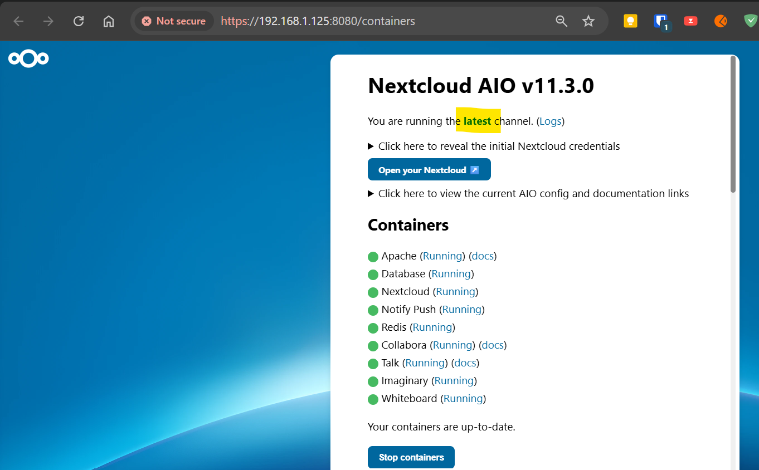Open the Apache docs link
This screenshot has height=470, width=759.
pos(483,256)
